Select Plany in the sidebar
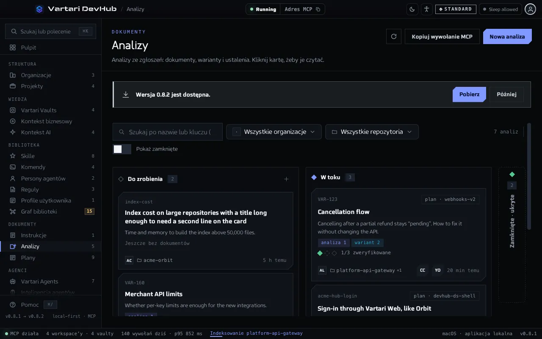Viewport: 542px width, 339px height. [51, 258]
